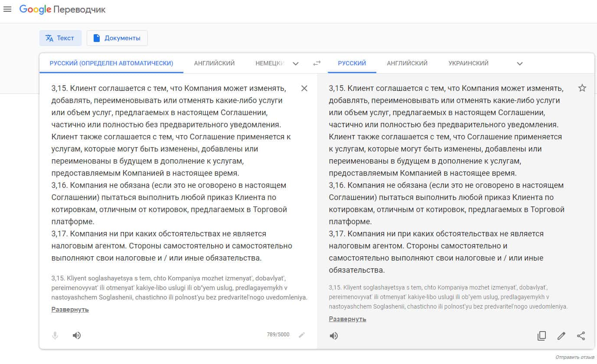Clear the source text with the X icon
This screenshot has height=364, width=597.
pos(304,88)
